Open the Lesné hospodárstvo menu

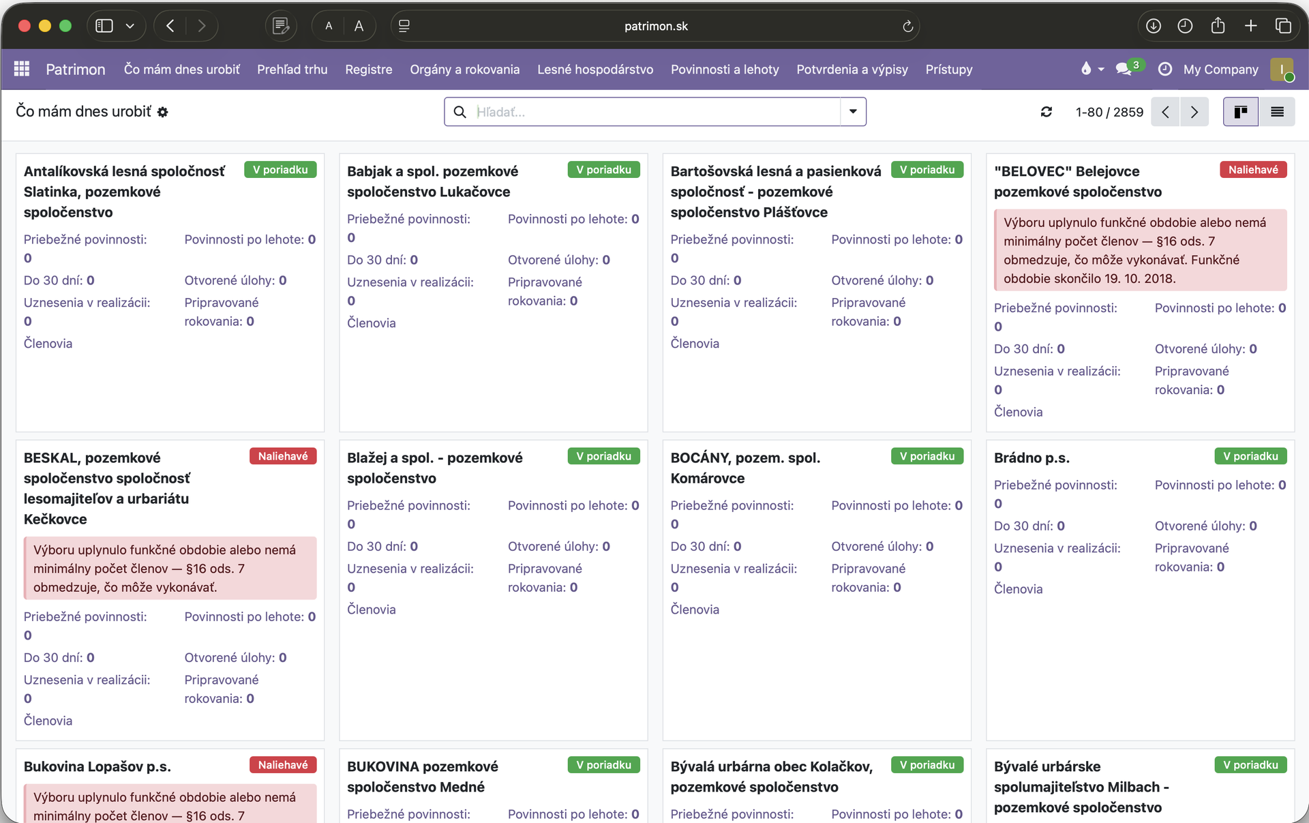(x=595, y=69)
